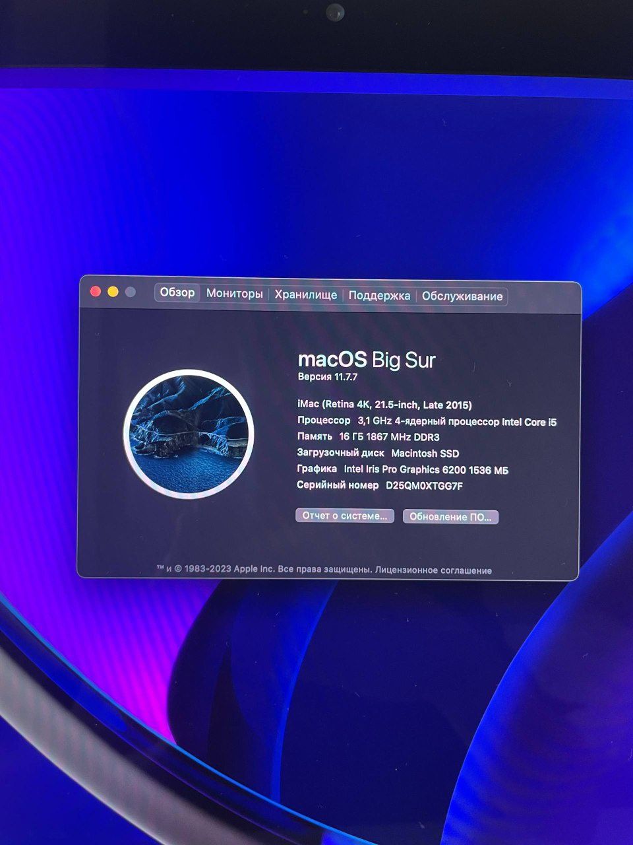The height and width of the screenshot is (845, 633).
Task: Minimize window with yellow button
Action: pyautogui.click(x=113, y=292)
